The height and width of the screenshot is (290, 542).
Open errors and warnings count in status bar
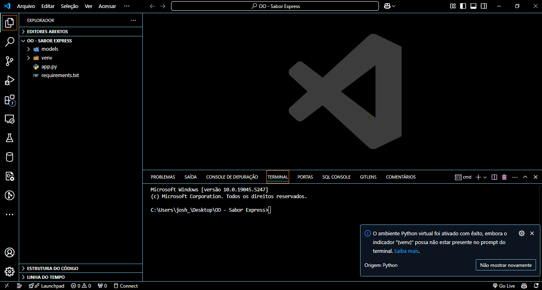[81, 286]
